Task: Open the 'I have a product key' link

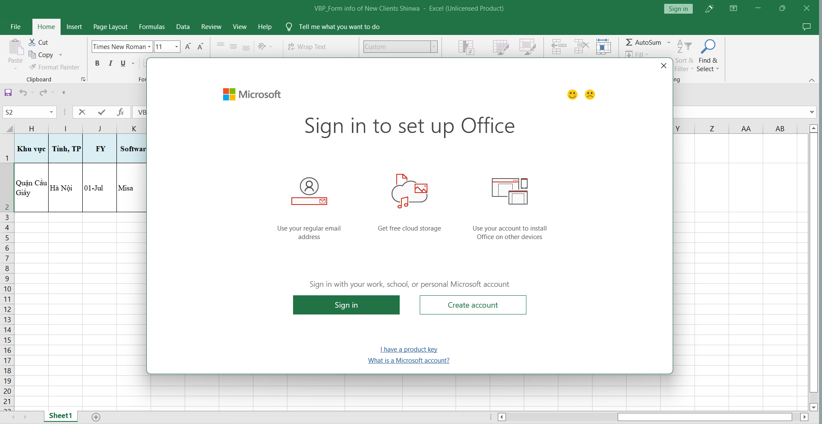Action: (x=409, y=349)
